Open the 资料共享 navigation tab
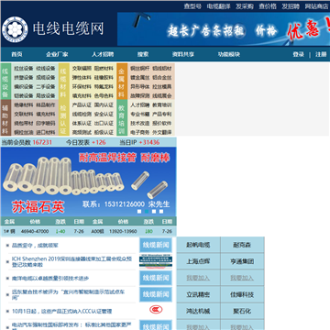Screen dimensions: 330x330 tap(183, 54)
